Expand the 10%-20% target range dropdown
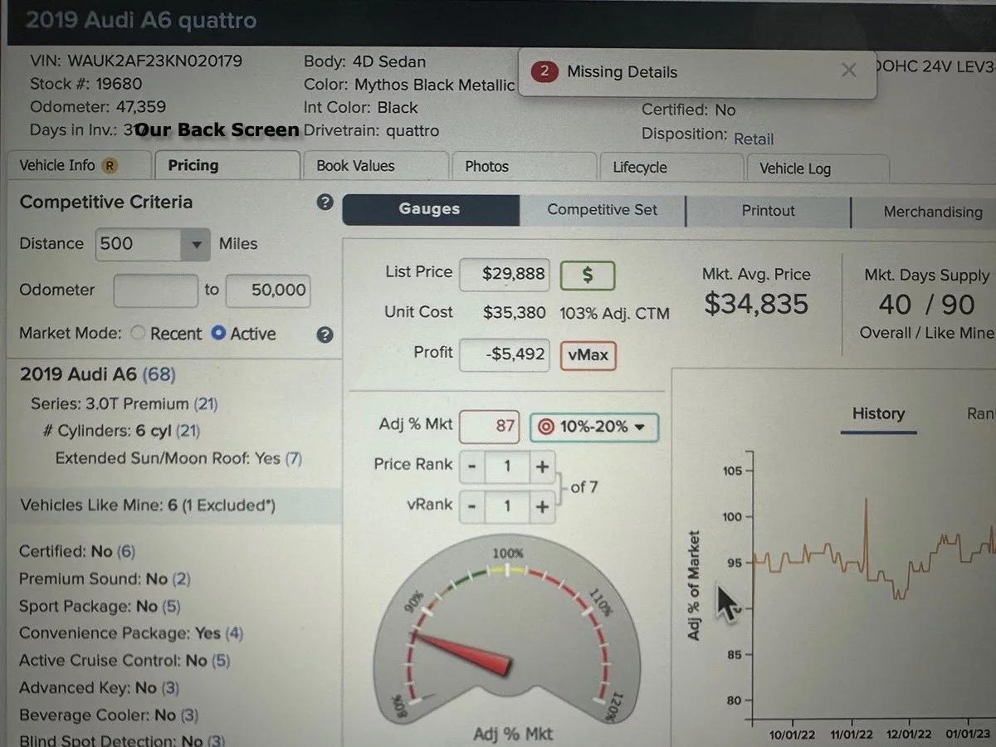 [x=593, y=427]
